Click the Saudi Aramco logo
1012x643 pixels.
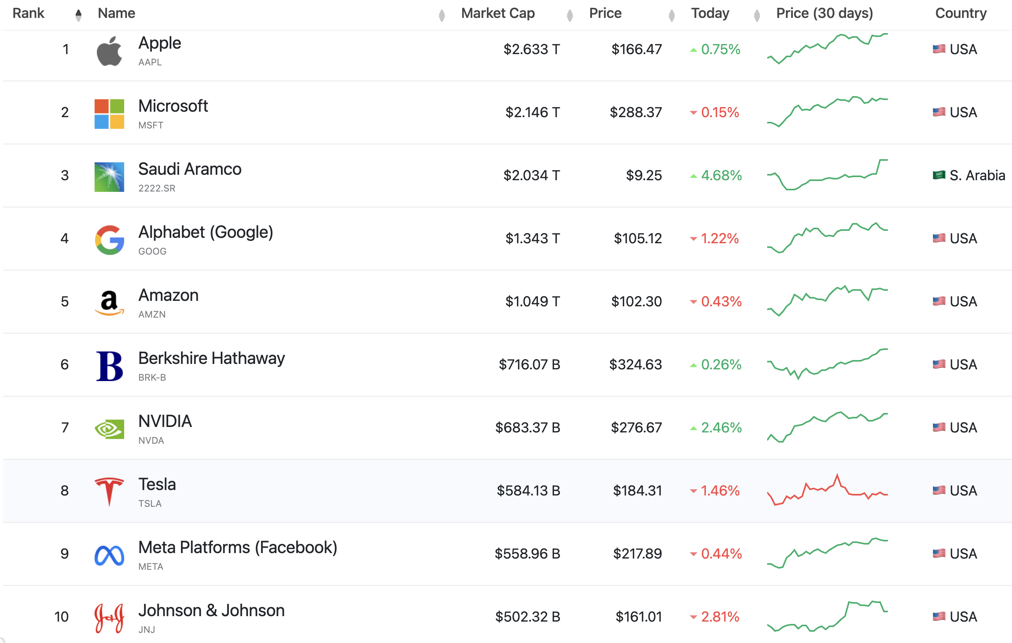(x=109, y=177)
